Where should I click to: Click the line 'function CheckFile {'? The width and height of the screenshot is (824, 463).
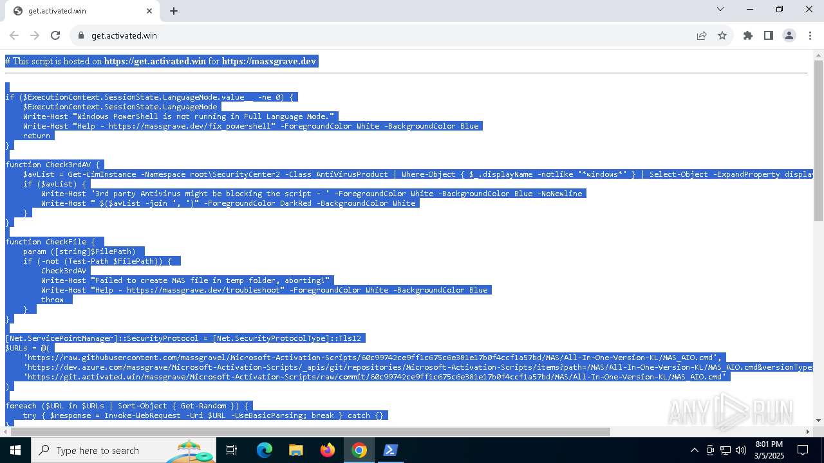51,242
